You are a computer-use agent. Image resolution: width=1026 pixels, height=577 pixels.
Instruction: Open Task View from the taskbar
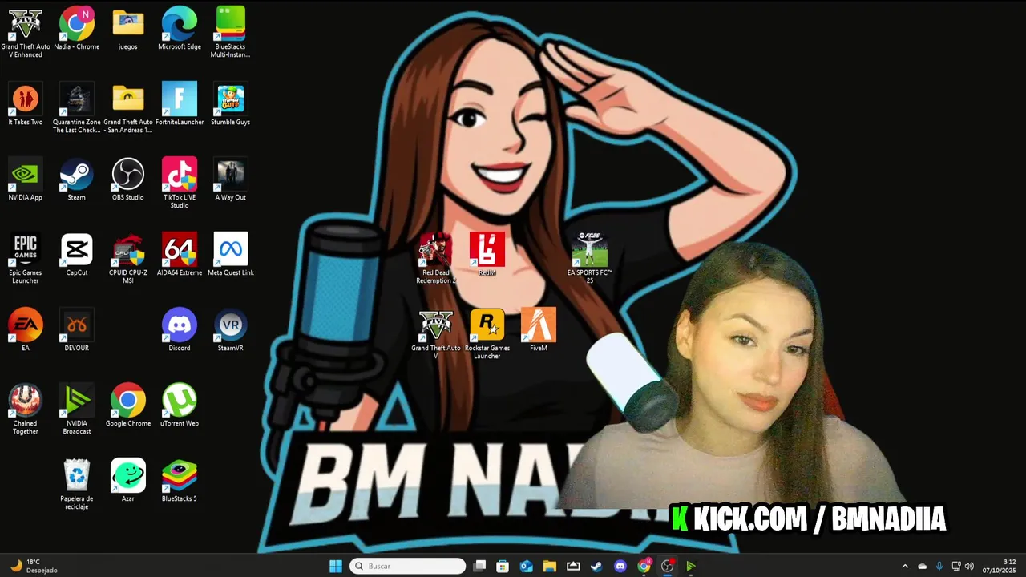479,566
